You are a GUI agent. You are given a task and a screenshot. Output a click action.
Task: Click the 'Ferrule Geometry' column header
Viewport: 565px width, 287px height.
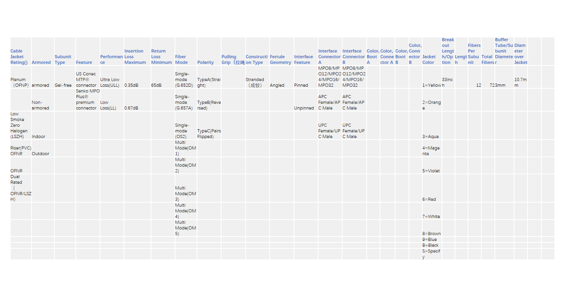[282, 51]
